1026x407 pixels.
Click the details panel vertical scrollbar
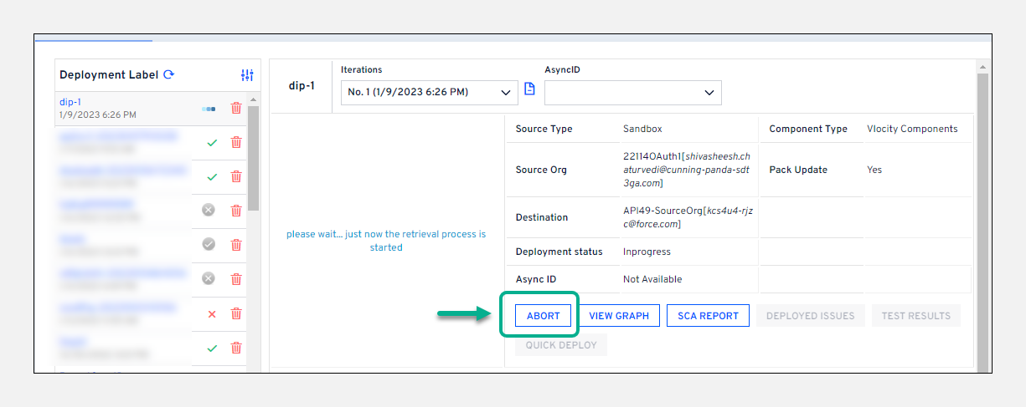(982, 217)
